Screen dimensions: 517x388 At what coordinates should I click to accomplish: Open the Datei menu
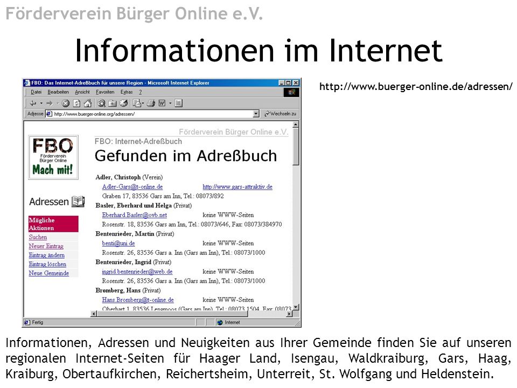point(36,92)
